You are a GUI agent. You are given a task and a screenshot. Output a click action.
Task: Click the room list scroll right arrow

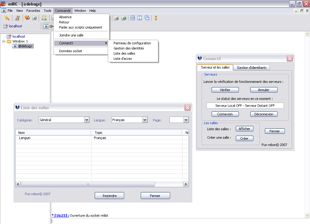coord(186,184)
